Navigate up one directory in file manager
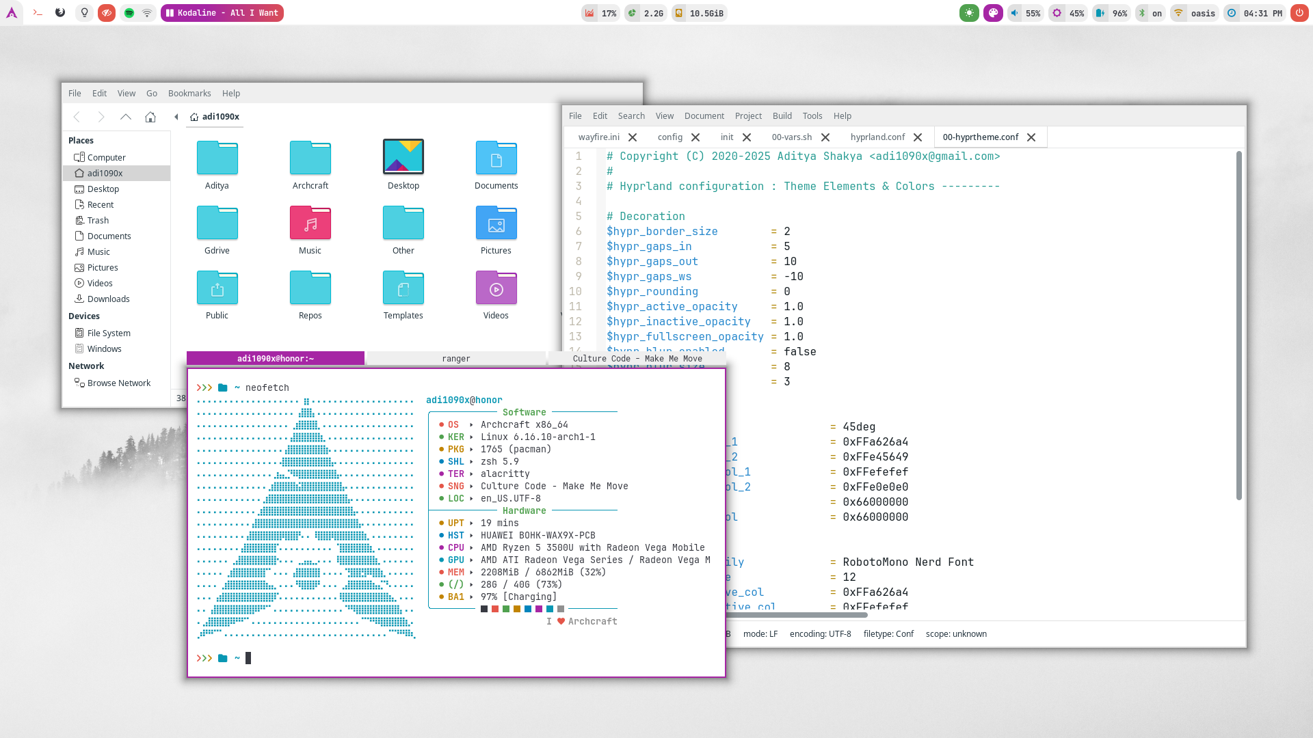 126,117
